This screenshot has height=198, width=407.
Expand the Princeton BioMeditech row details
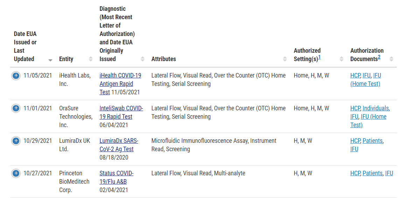click(x=16, y=173)
